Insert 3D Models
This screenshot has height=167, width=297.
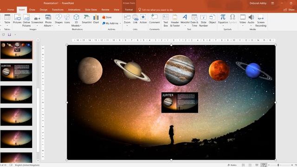coord(76,20)
